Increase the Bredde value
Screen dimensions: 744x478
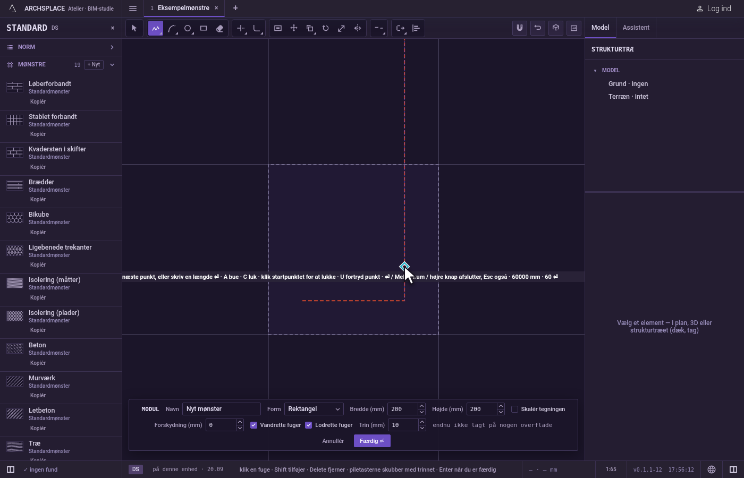tap(421, 406)
